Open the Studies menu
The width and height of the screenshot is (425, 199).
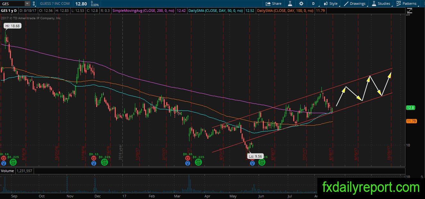click(x=381, y=4)
